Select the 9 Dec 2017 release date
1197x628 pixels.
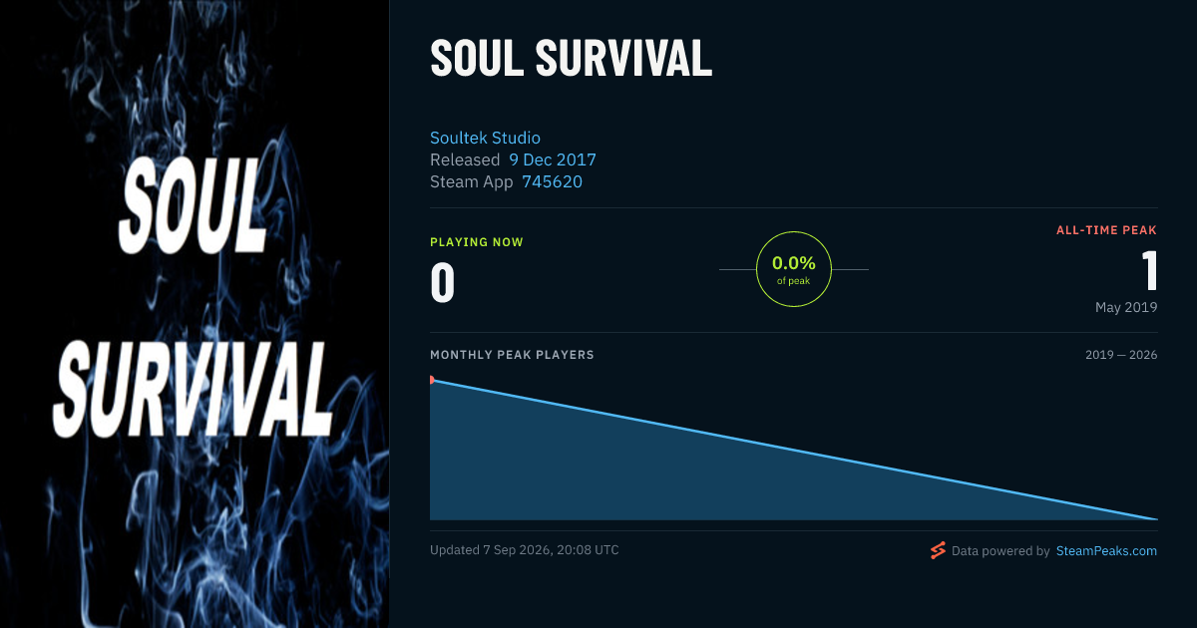[x=553, y=159]
